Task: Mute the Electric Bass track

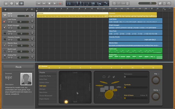Action: 9,46
